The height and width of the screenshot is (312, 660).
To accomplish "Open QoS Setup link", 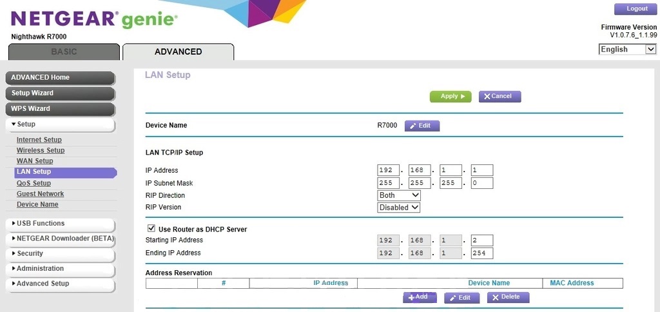I will [x=34, y=183].
